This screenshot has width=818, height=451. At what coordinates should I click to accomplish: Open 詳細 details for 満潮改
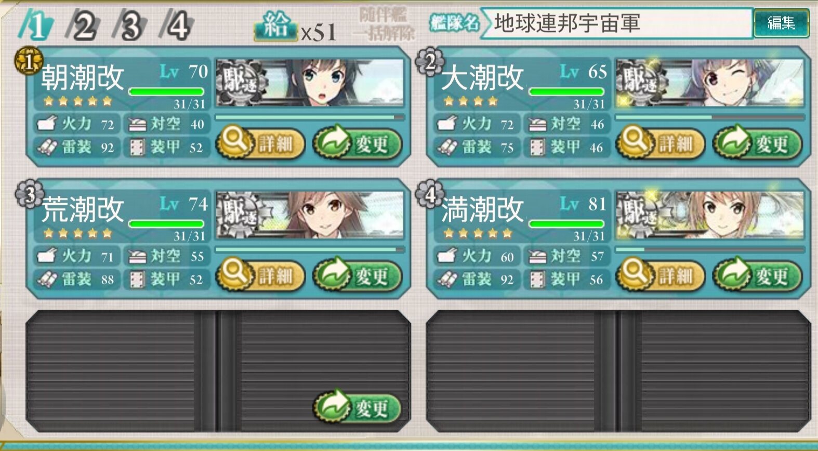[x=661, y=274]
